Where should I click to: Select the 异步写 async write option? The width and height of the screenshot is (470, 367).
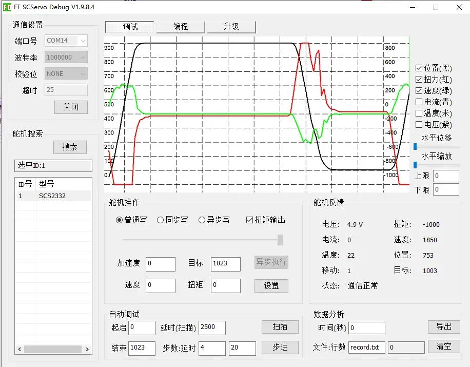[202, 220]
